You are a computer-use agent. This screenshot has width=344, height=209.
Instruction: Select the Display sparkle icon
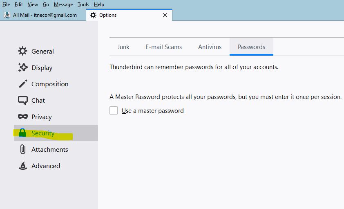(23, 67)
